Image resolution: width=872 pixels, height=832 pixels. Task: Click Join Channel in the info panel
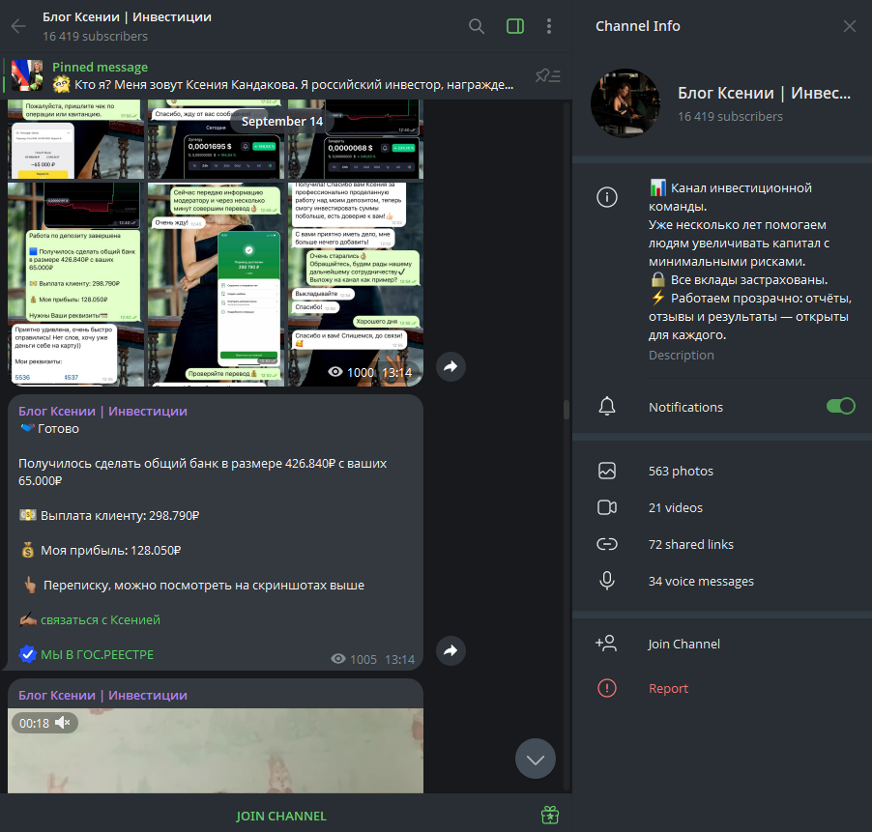(x=683, y=645)
